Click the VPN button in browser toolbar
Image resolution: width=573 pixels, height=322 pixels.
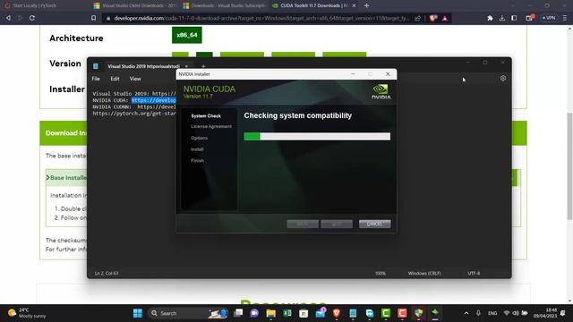tap(549, 18)
